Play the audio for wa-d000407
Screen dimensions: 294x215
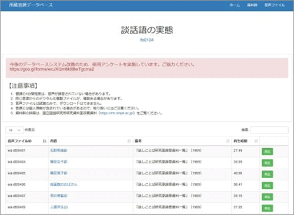click(x=267, y=197)
